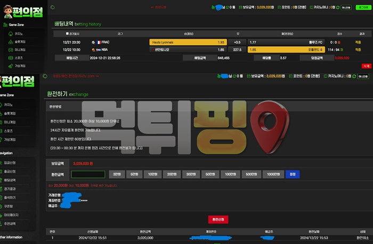Select the 5만원 amount button
373x244 pixels.
[x=134, y=174]
